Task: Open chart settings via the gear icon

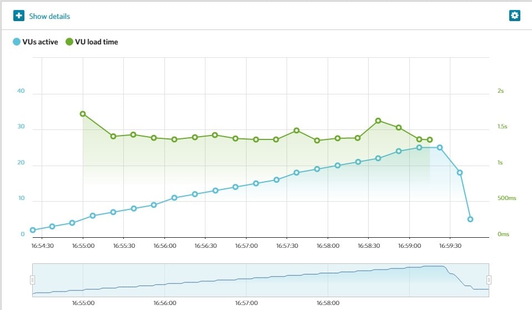Action: click(514, 16)
